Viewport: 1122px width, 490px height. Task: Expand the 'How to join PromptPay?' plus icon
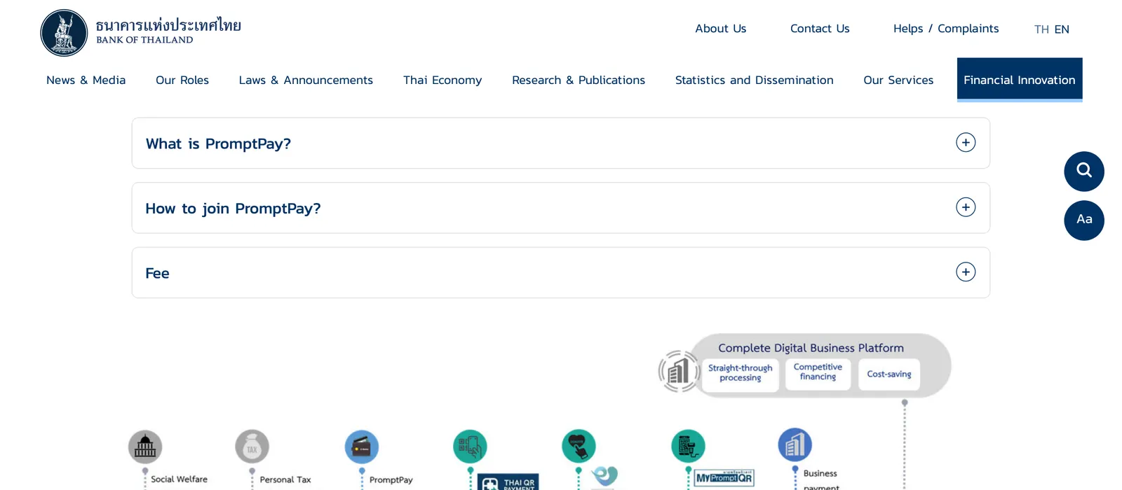point(966,207)
